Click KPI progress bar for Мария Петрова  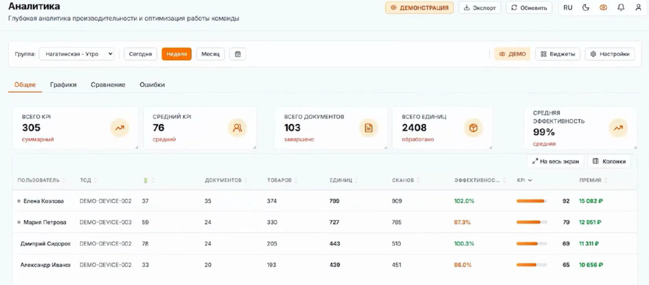click(532, 222)
